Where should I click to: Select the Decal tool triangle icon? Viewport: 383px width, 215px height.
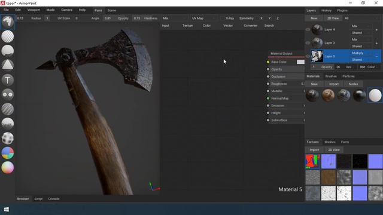click(x=8, y=65)
